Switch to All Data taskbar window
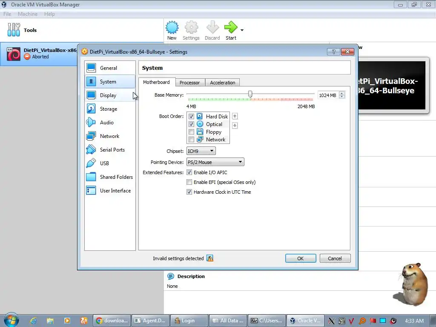 [228, 321]
